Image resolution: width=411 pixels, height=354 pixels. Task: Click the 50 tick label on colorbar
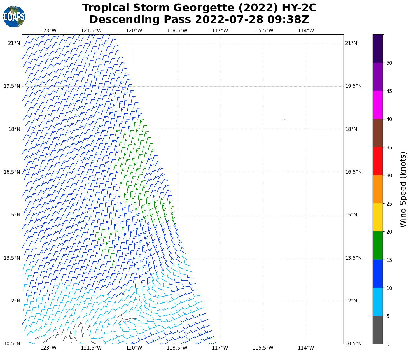click(x=389, y=63)
